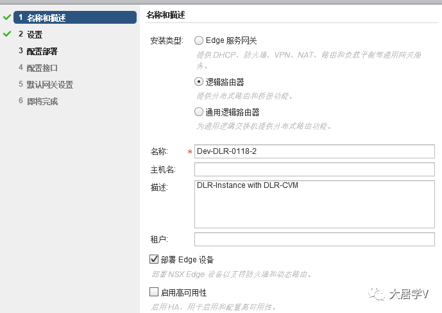Toggle the 部署 Edge 设备 checkbox
Image resolution: width=442 pixels, height=313 pixels.
[x=154, y=259]
